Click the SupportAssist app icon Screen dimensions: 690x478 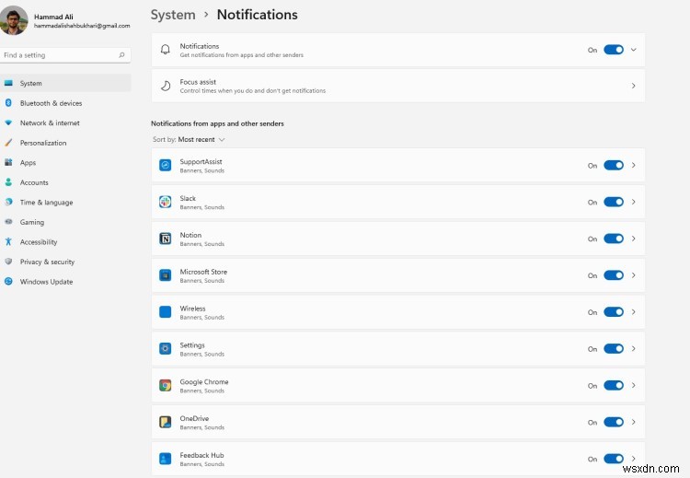tap(165, 165)
